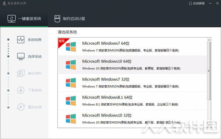Click the vertical scrollbar thumb of list
The width and height of the screenshot is (221, 139).
[x=209, y=71]
